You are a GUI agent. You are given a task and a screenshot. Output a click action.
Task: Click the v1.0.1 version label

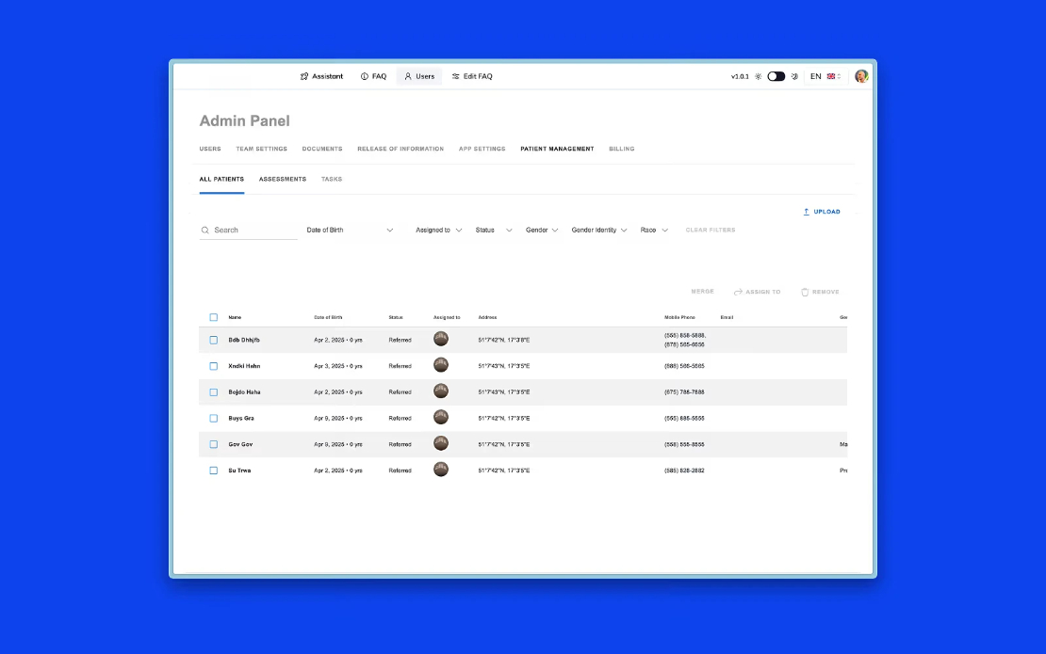pyautogui.click(x=740, y=76)
